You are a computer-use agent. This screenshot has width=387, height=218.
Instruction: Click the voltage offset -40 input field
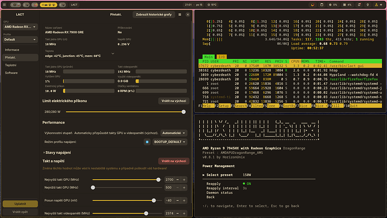(x=169, y=201)
